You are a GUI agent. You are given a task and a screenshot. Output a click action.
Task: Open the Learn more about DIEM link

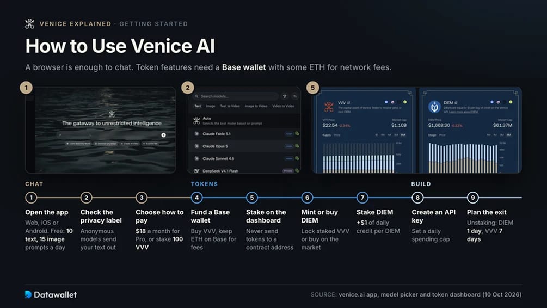tap(464, 112)
